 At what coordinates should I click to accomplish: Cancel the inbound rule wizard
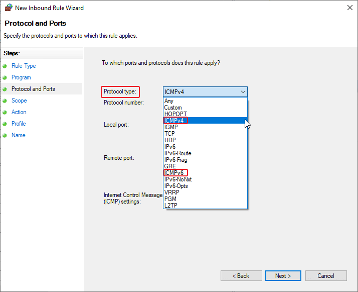[326, 276]
